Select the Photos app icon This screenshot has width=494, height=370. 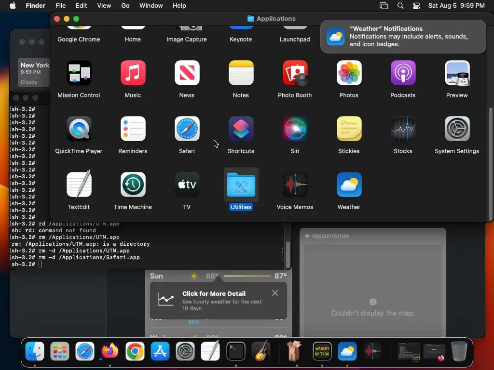[349, 73]
